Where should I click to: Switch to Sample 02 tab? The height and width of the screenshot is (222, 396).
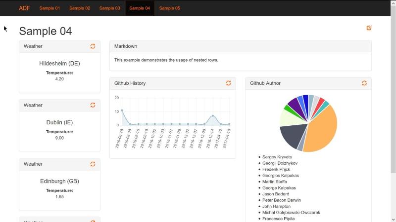tap(80, 8)
